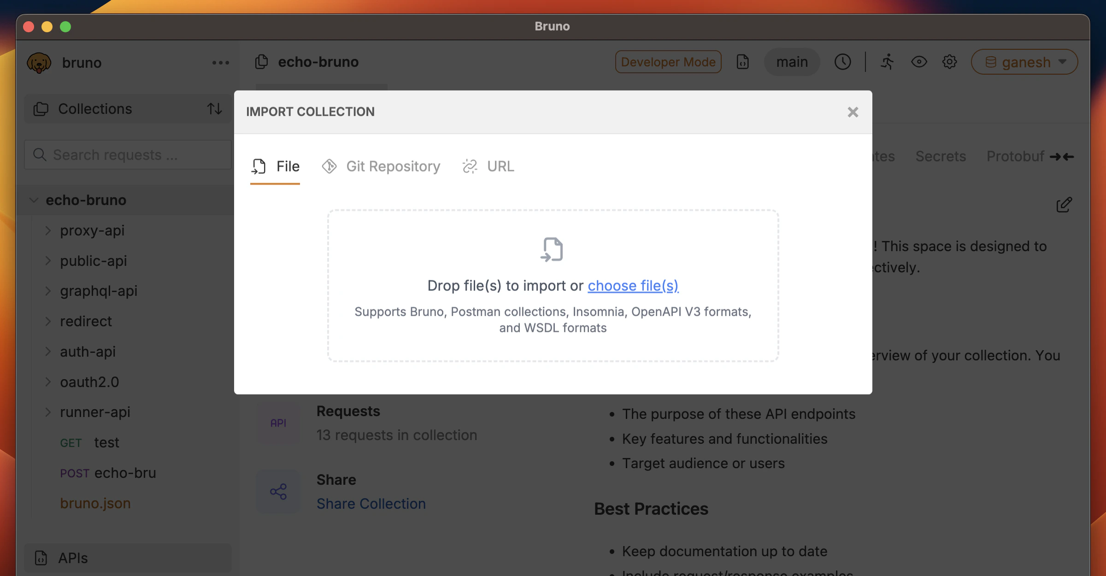The width and height of the screenshot is (1106, 576).
Task: Open the Share Collection link
Action: 371,504
